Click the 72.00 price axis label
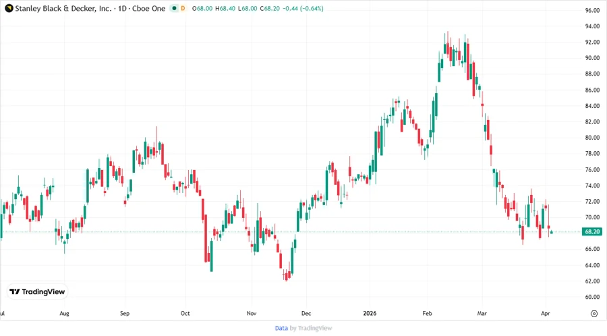This screenshot has width=607, height=336. (592, 202)
